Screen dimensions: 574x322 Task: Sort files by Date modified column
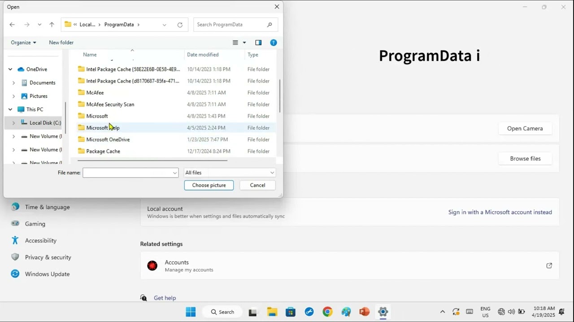coord(203,55)
